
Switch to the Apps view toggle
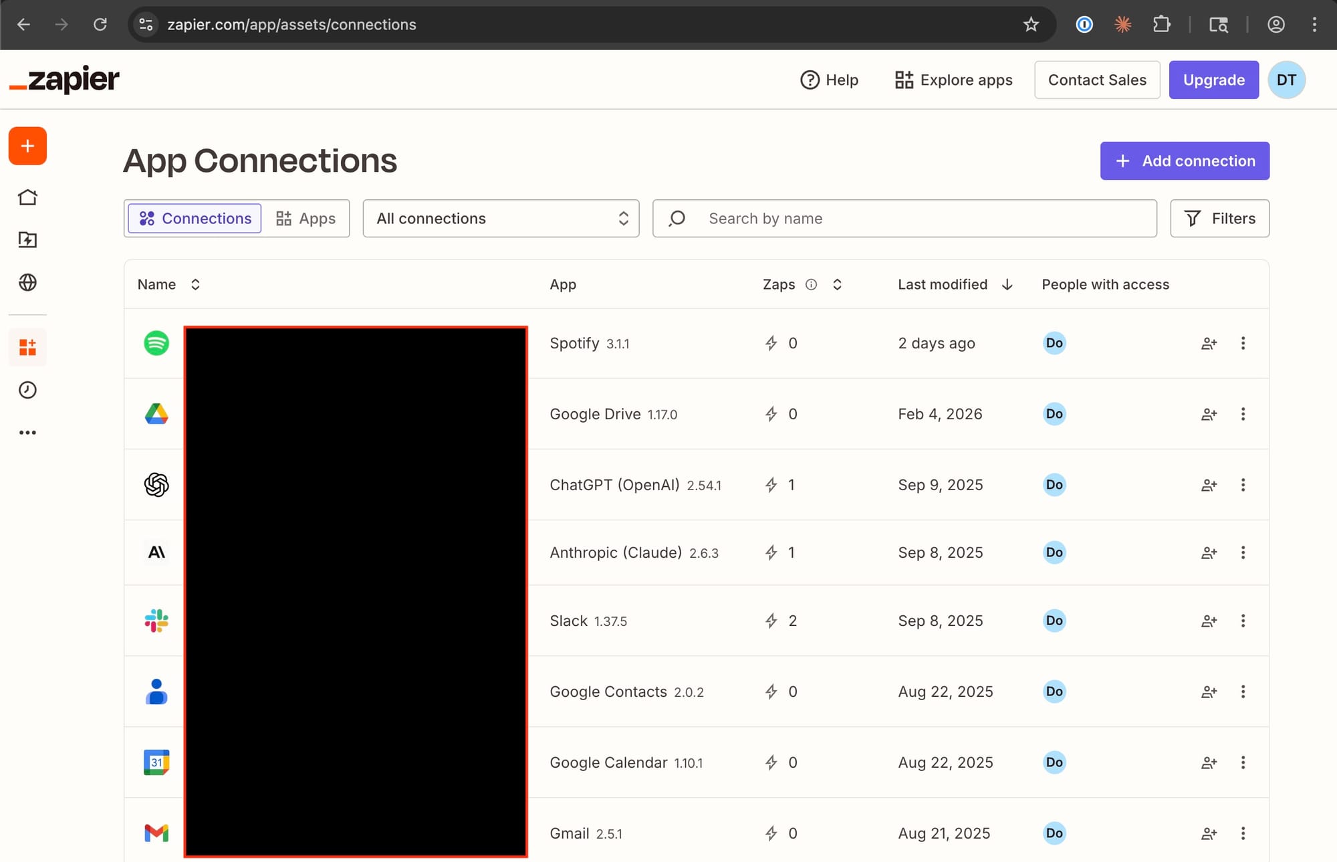click(x=306, y=219)
